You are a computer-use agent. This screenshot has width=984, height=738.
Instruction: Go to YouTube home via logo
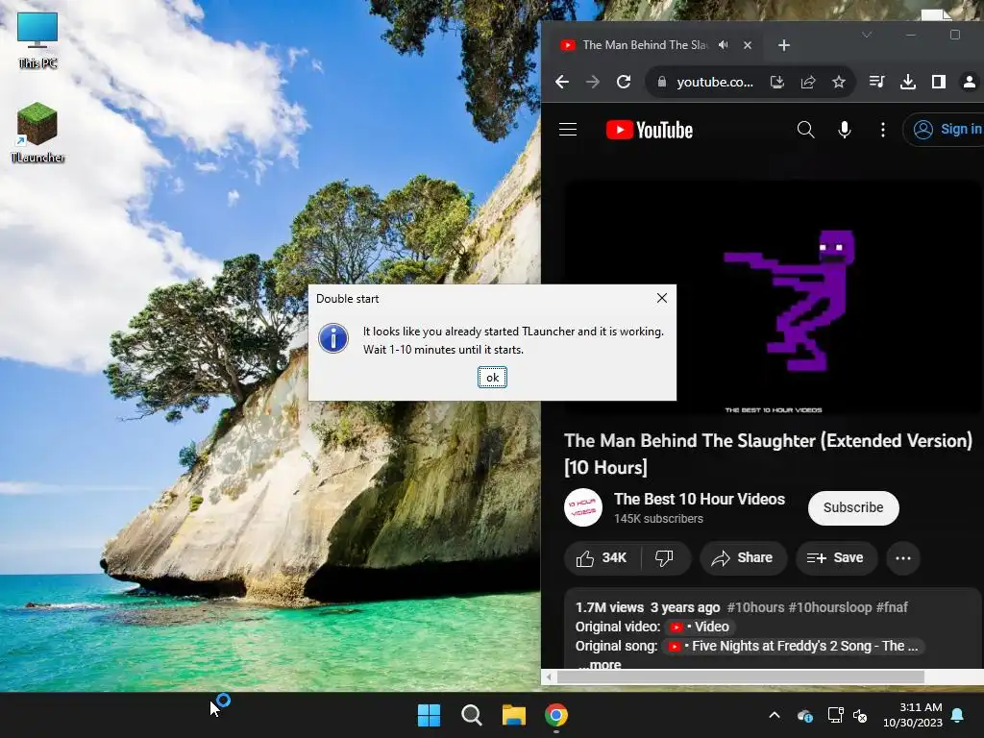click(650, 130)
